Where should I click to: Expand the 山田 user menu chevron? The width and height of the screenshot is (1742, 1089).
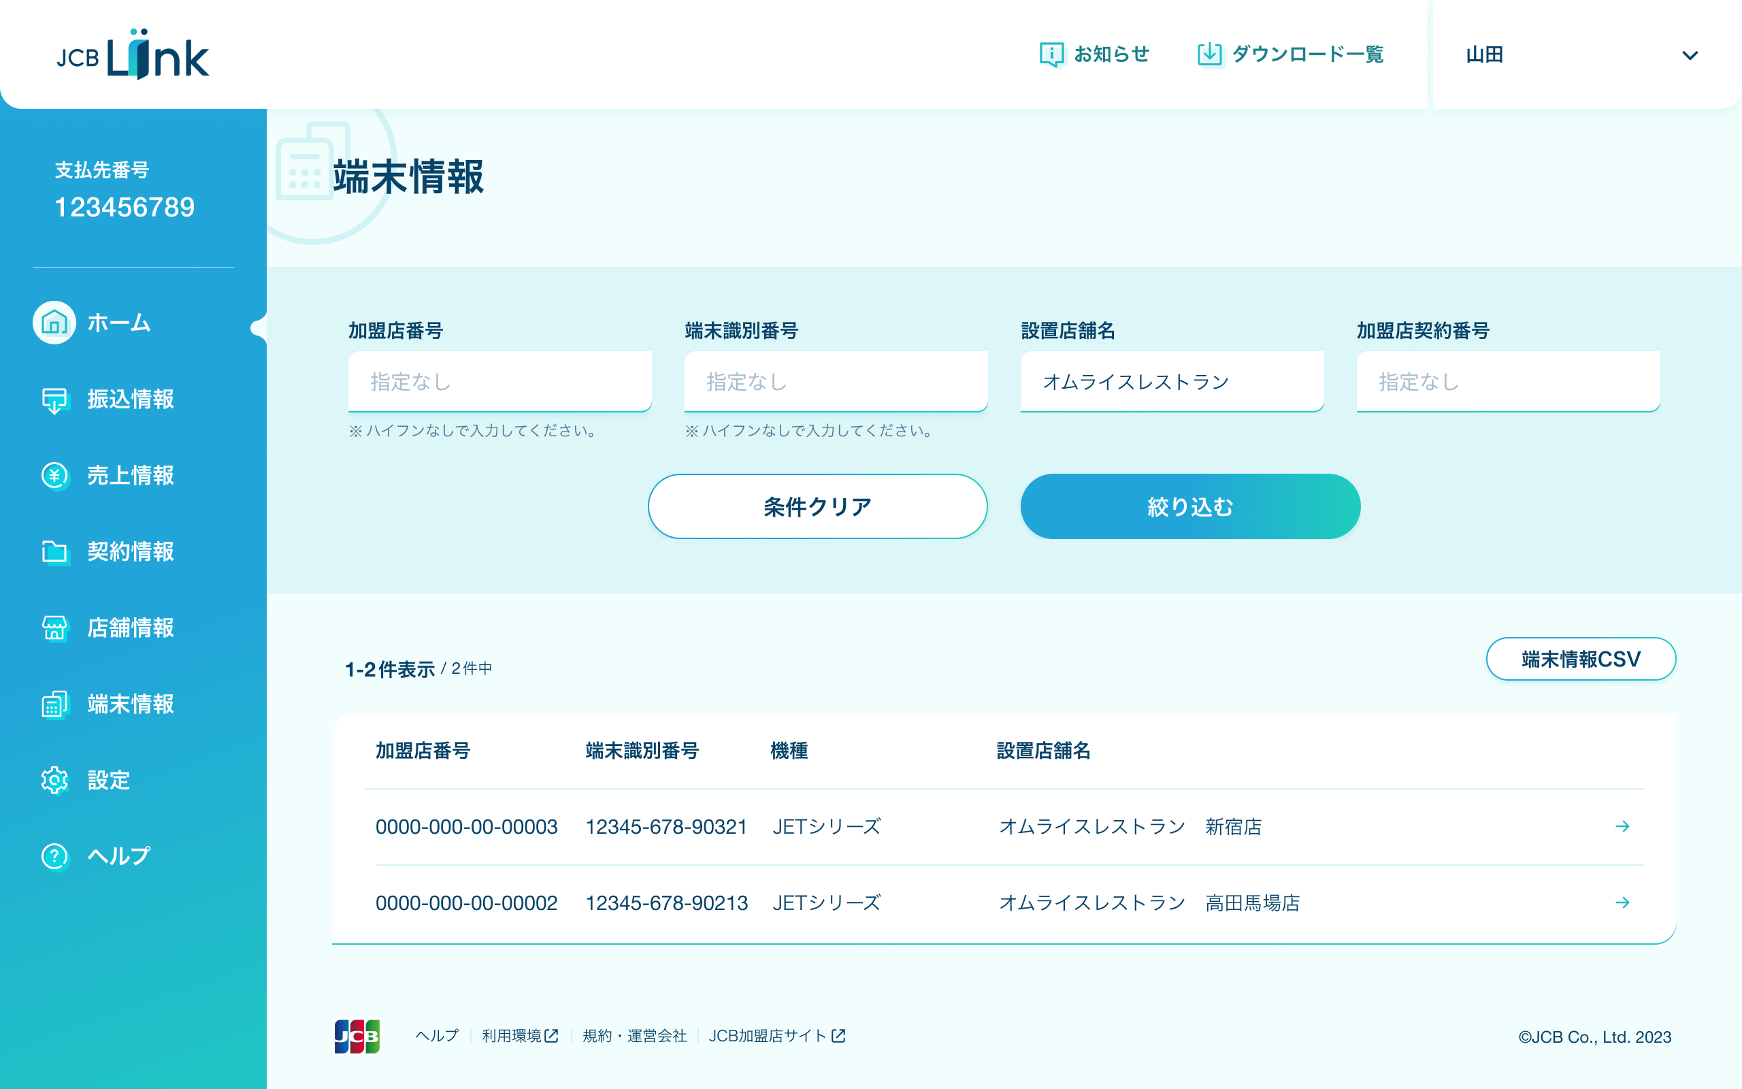coord(1690,55)
